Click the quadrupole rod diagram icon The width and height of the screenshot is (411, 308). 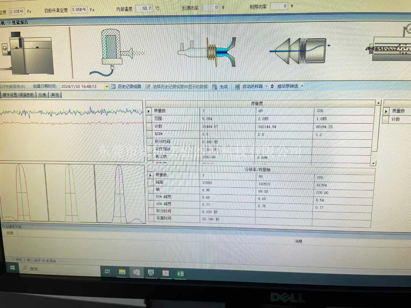(391, 49)
